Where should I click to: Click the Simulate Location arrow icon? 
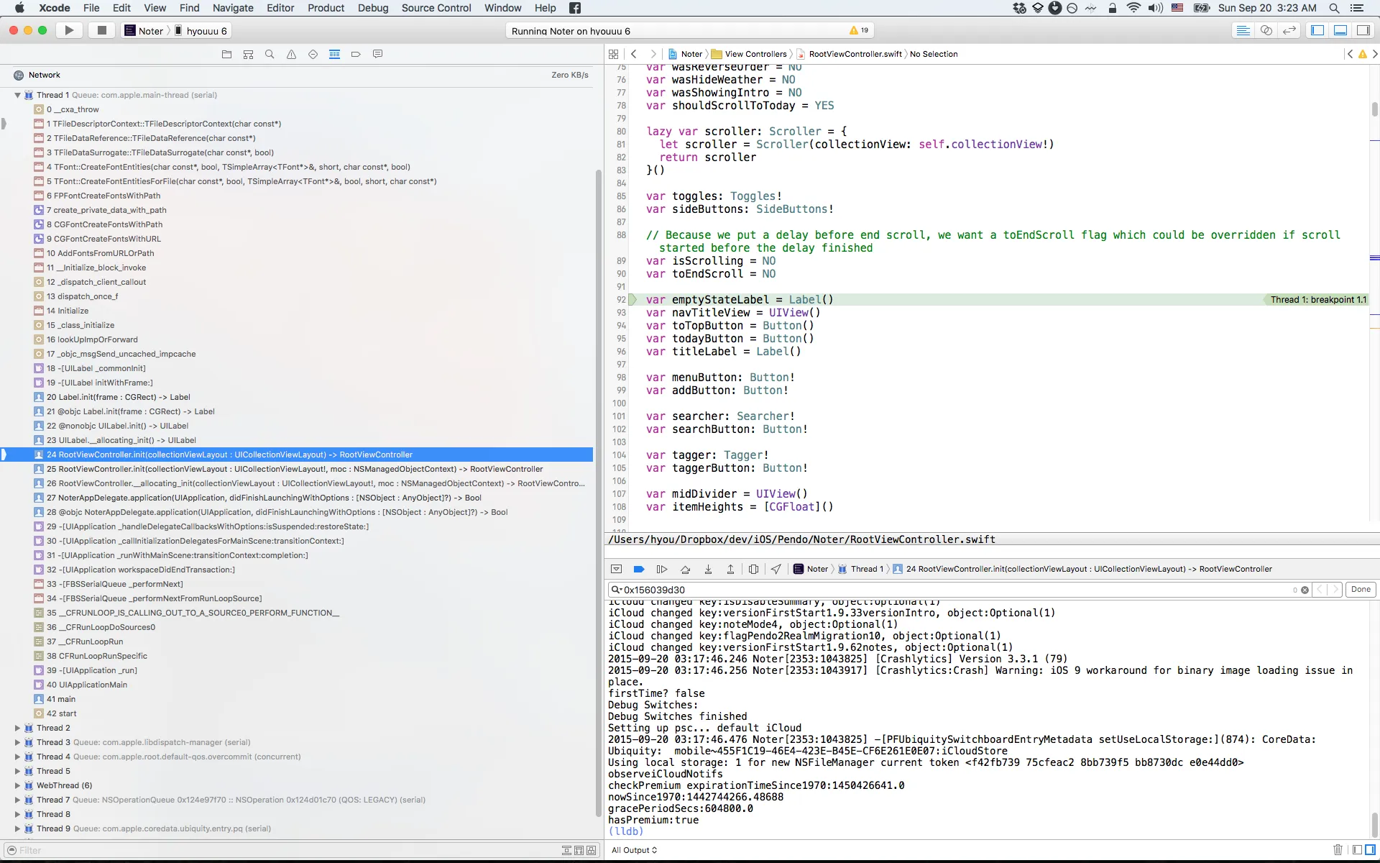pos(776,569)
